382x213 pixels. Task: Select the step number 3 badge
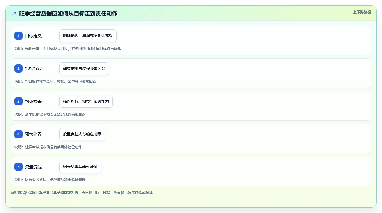point(19,101)
